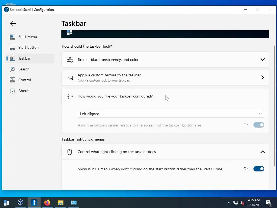Click 'Taskbar right click menus' heading

(83, 139)
